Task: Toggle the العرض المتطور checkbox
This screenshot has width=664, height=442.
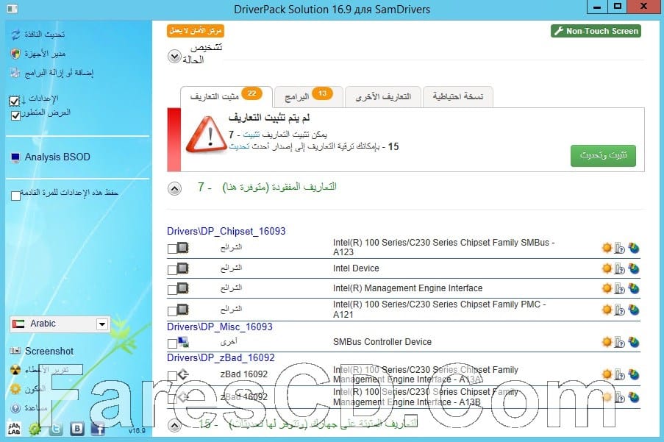Action: click(x=15, y=115)
